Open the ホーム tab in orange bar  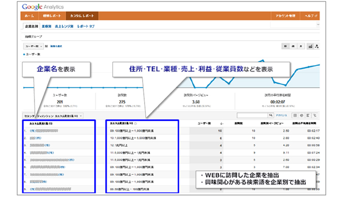tap(29, 16)
